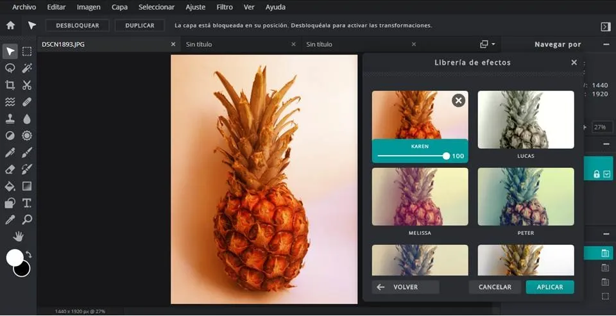Open the Seleccionar menu
The height and width of the screenshot is (316, 616).
(x=157, y=7)
